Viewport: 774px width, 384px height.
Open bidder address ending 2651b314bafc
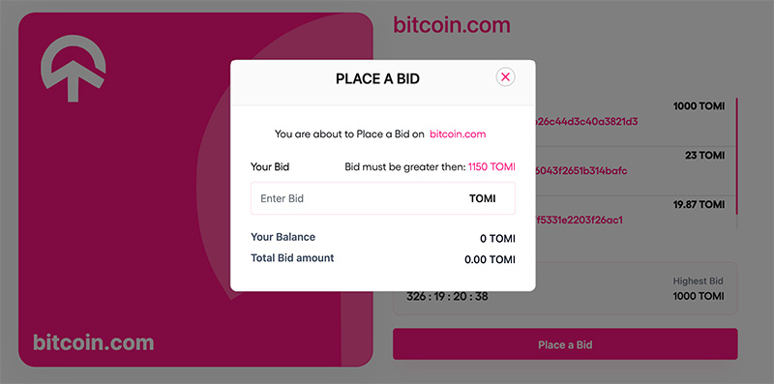(586, 171)
